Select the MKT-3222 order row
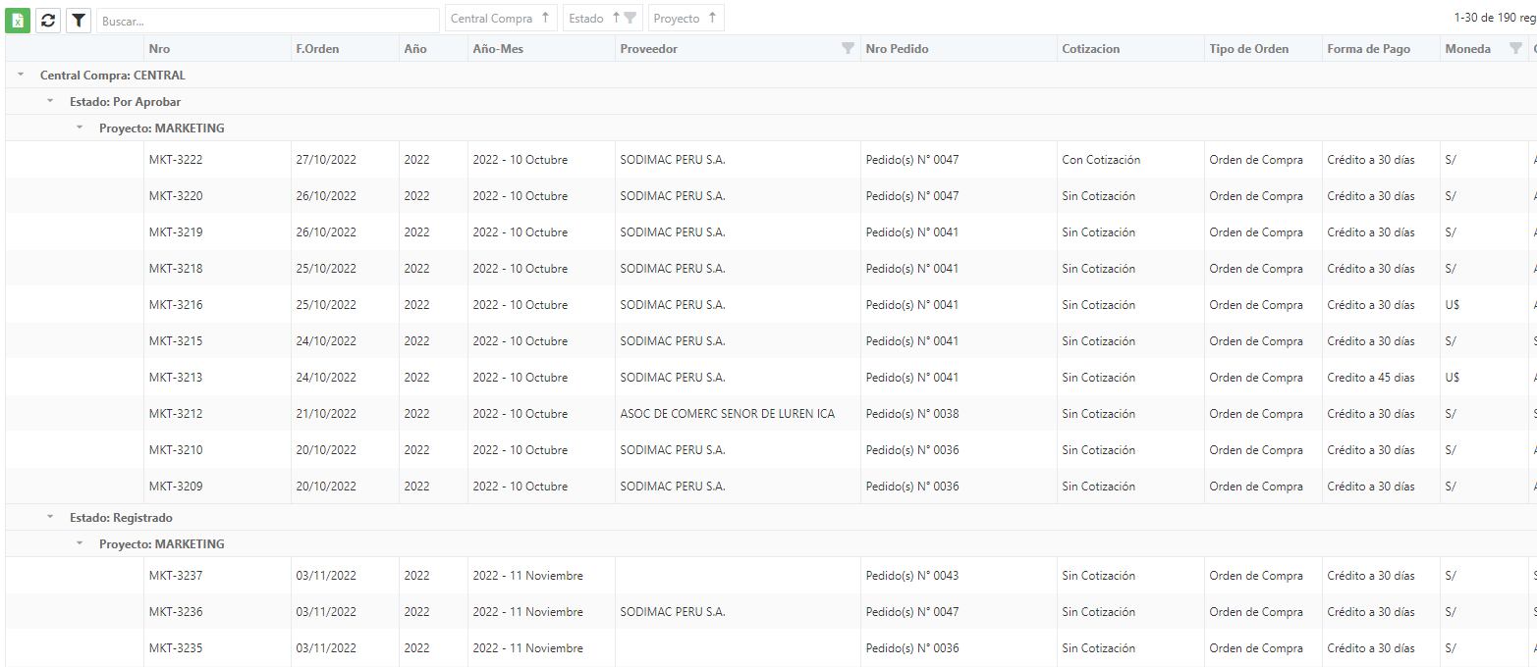 click(771, 160)
